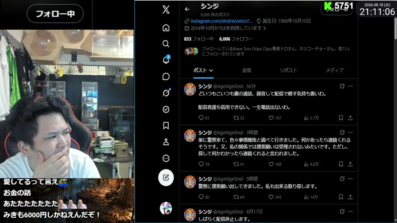Image resolution: width=397 pixels, height=223 pixels.
Task: Go back with the arrow beside シンジ
Action: 187,9
